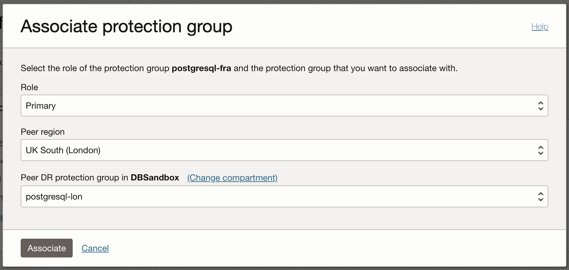Click the Role field label
569x270 pixels.
[x=29, y=87]
